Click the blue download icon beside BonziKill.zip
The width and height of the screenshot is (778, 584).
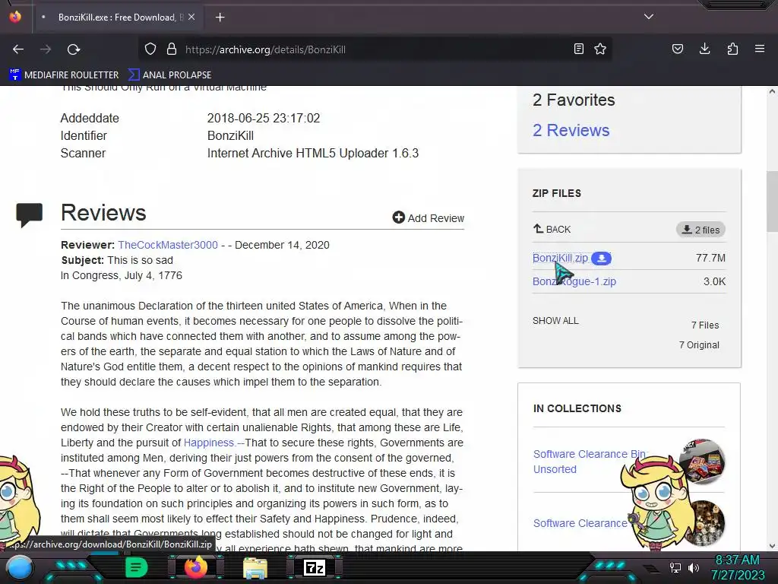(602, 259)
